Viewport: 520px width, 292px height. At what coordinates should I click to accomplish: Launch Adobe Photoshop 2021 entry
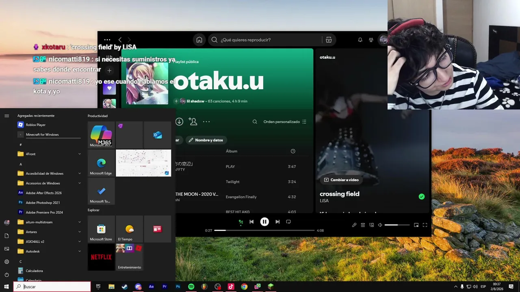pos(50,203)
